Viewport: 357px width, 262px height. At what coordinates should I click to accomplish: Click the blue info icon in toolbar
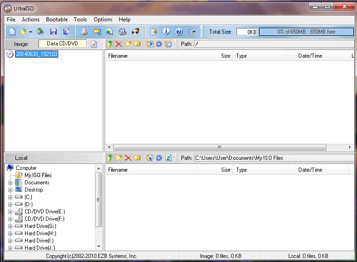(x=166, y=32)
